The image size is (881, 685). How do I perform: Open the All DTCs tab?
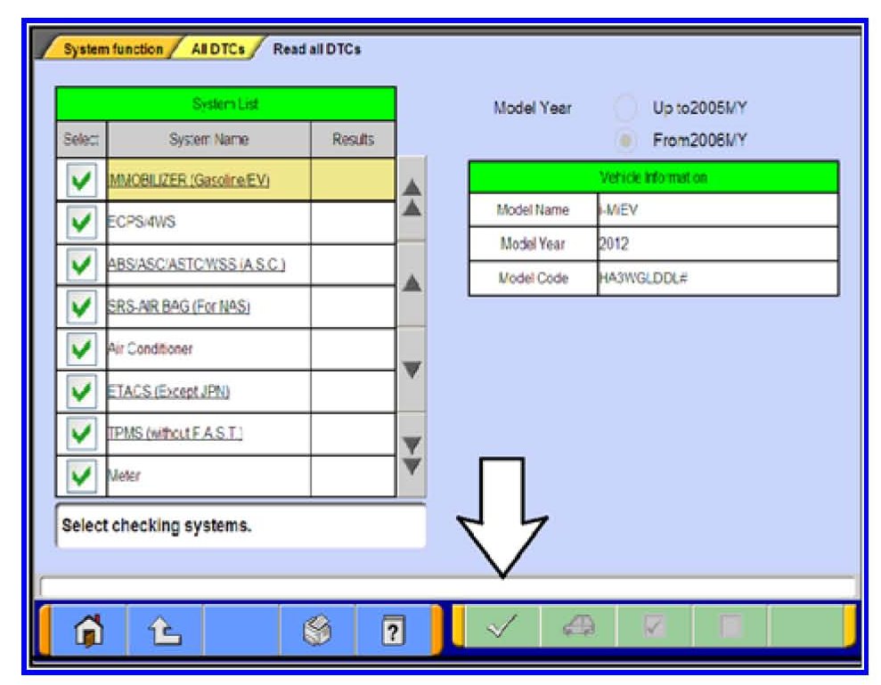pos(218,50)
